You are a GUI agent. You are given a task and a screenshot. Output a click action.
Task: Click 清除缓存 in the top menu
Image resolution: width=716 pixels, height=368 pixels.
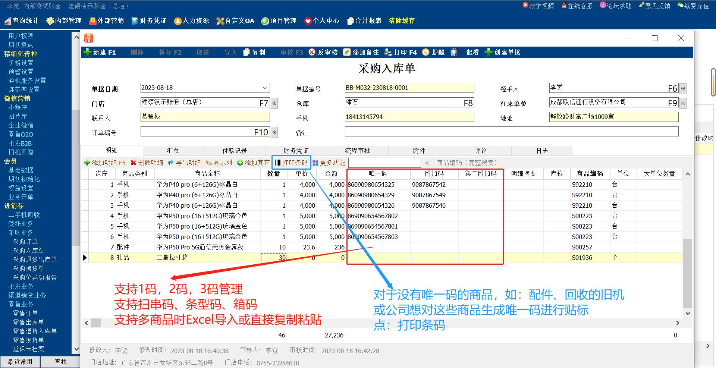pos(402,21)
